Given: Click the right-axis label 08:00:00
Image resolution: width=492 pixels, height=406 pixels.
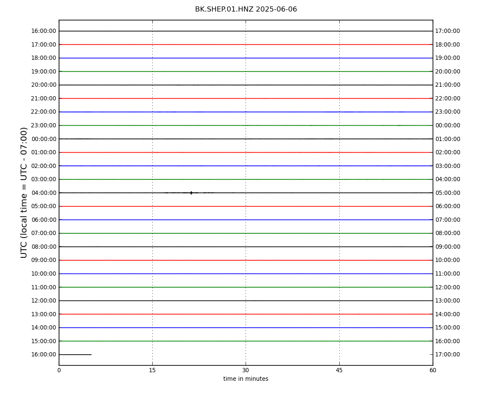Looking at the screenshot, I should coord(448,233).
